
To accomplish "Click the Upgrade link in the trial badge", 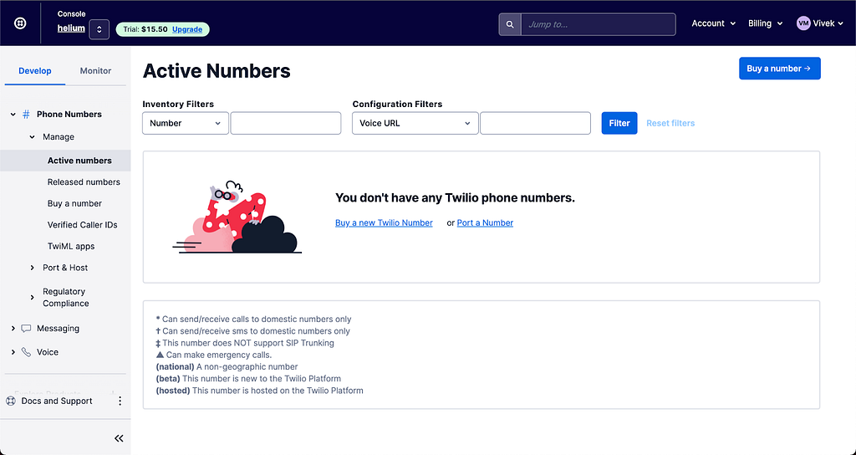I will tap(187, 29).
